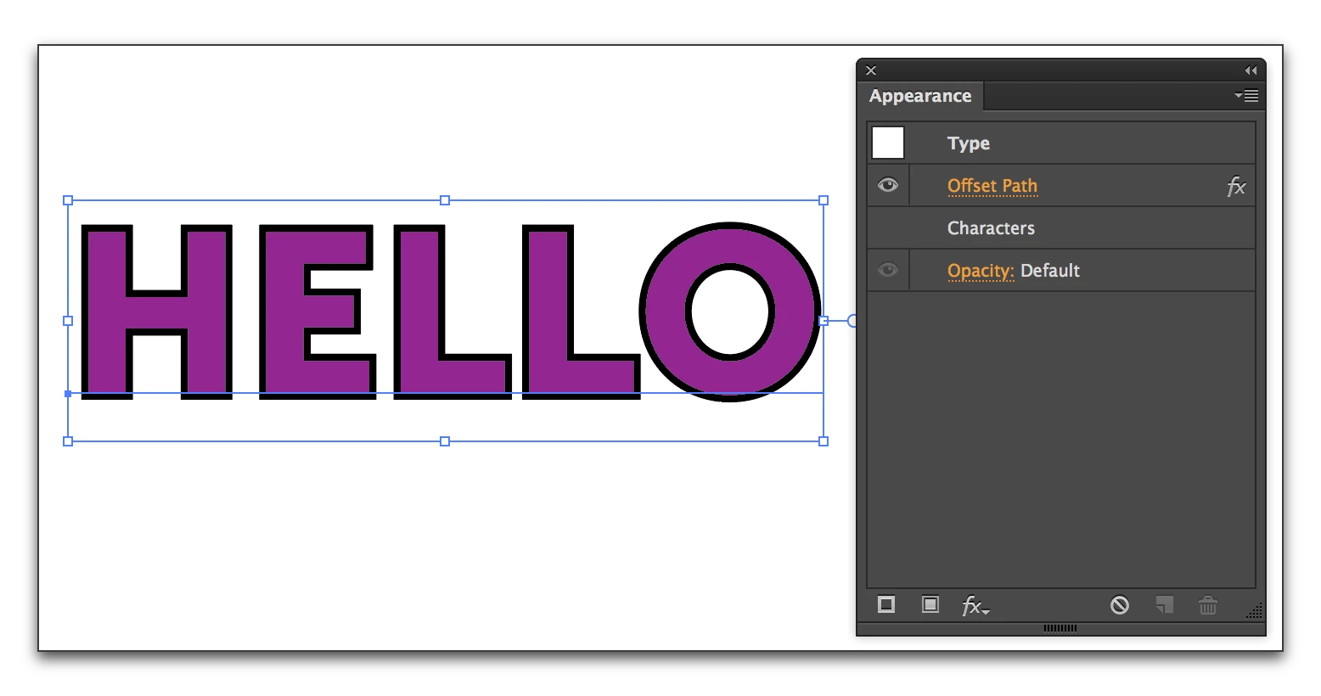This screenshot has width=1321, height=696.
Task: Open the Appearance panel flyout menu
Action: 1246,96
